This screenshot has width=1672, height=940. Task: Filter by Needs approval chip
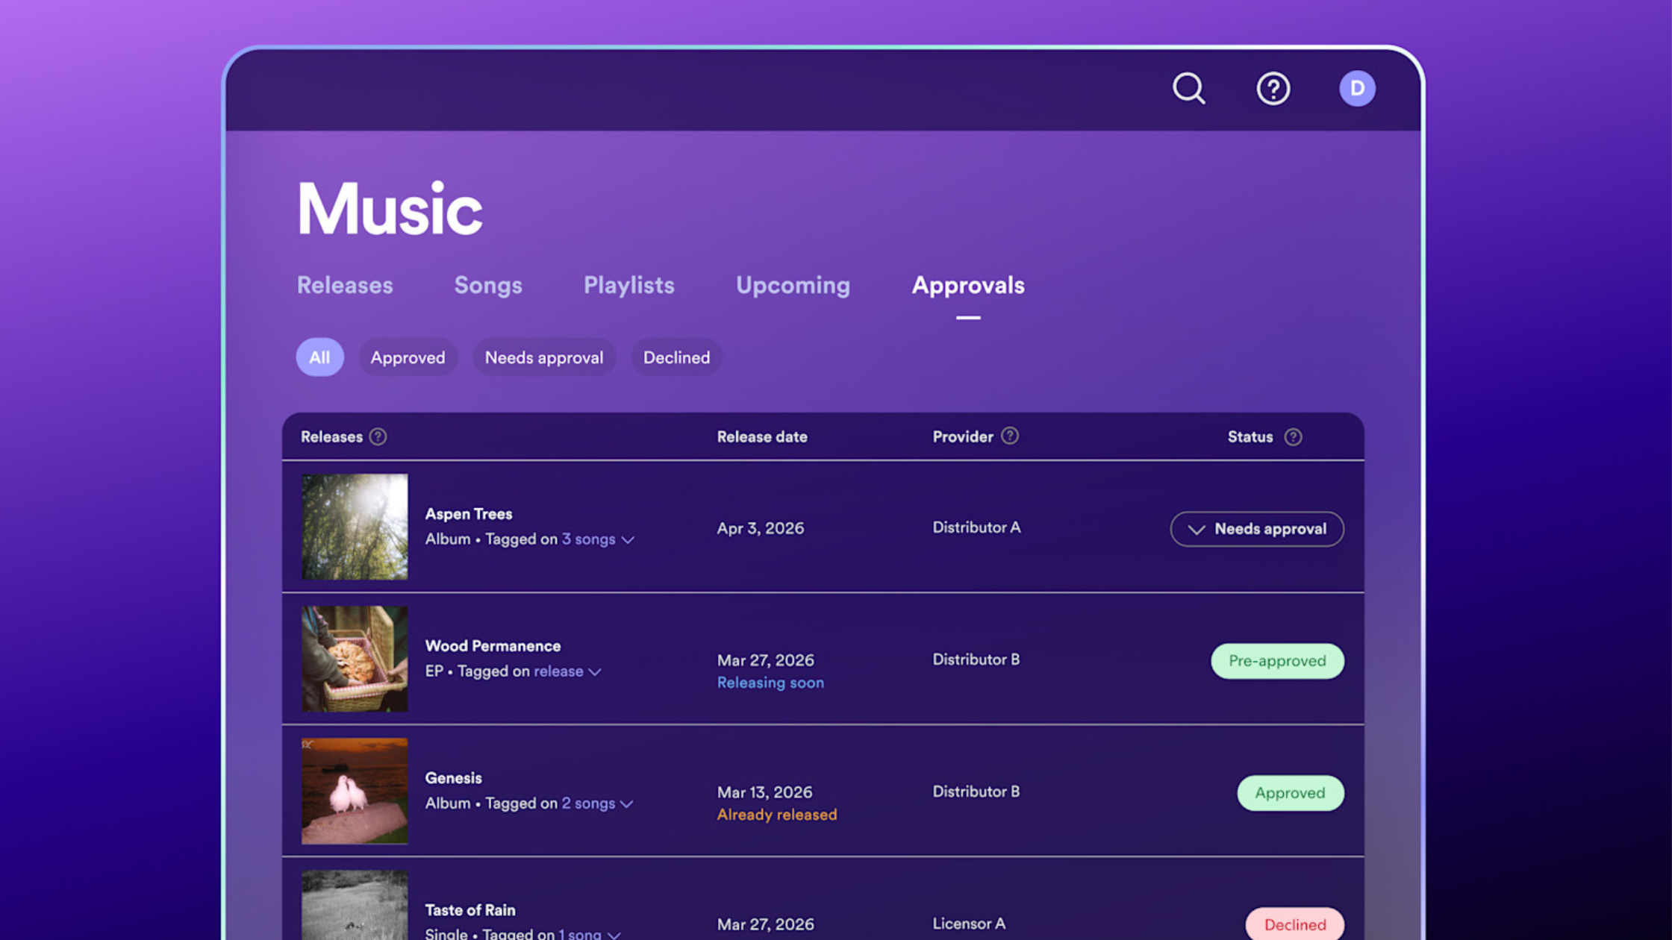point(544,357)
